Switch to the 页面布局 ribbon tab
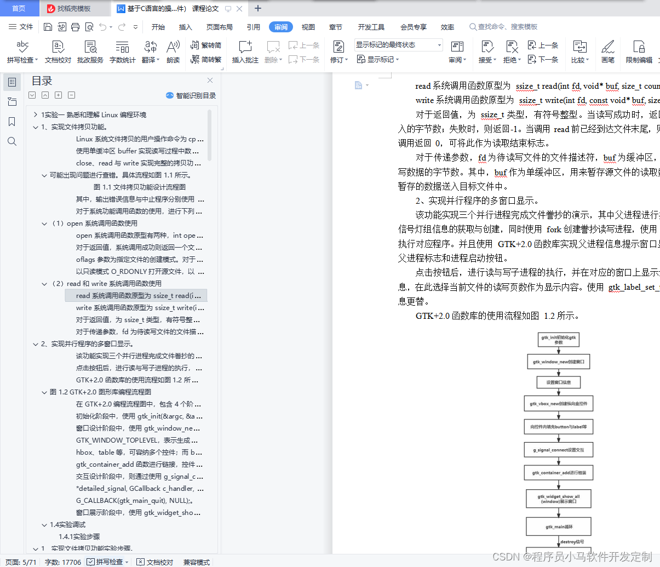Image resolution: width=660 pixels, height=567 pixels. tap(219, 26)
